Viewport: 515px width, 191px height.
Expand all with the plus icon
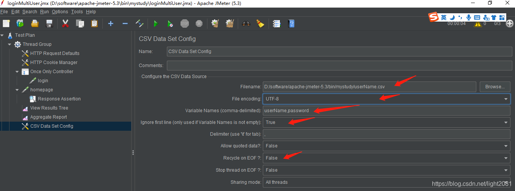click(111, 23)
